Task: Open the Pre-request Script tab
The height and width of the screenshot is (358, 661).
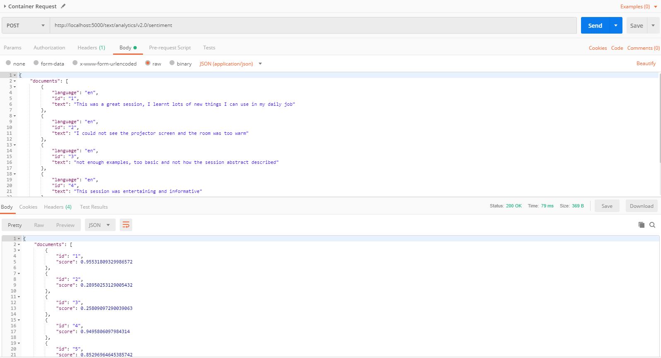Action: (x=170, y=48)
